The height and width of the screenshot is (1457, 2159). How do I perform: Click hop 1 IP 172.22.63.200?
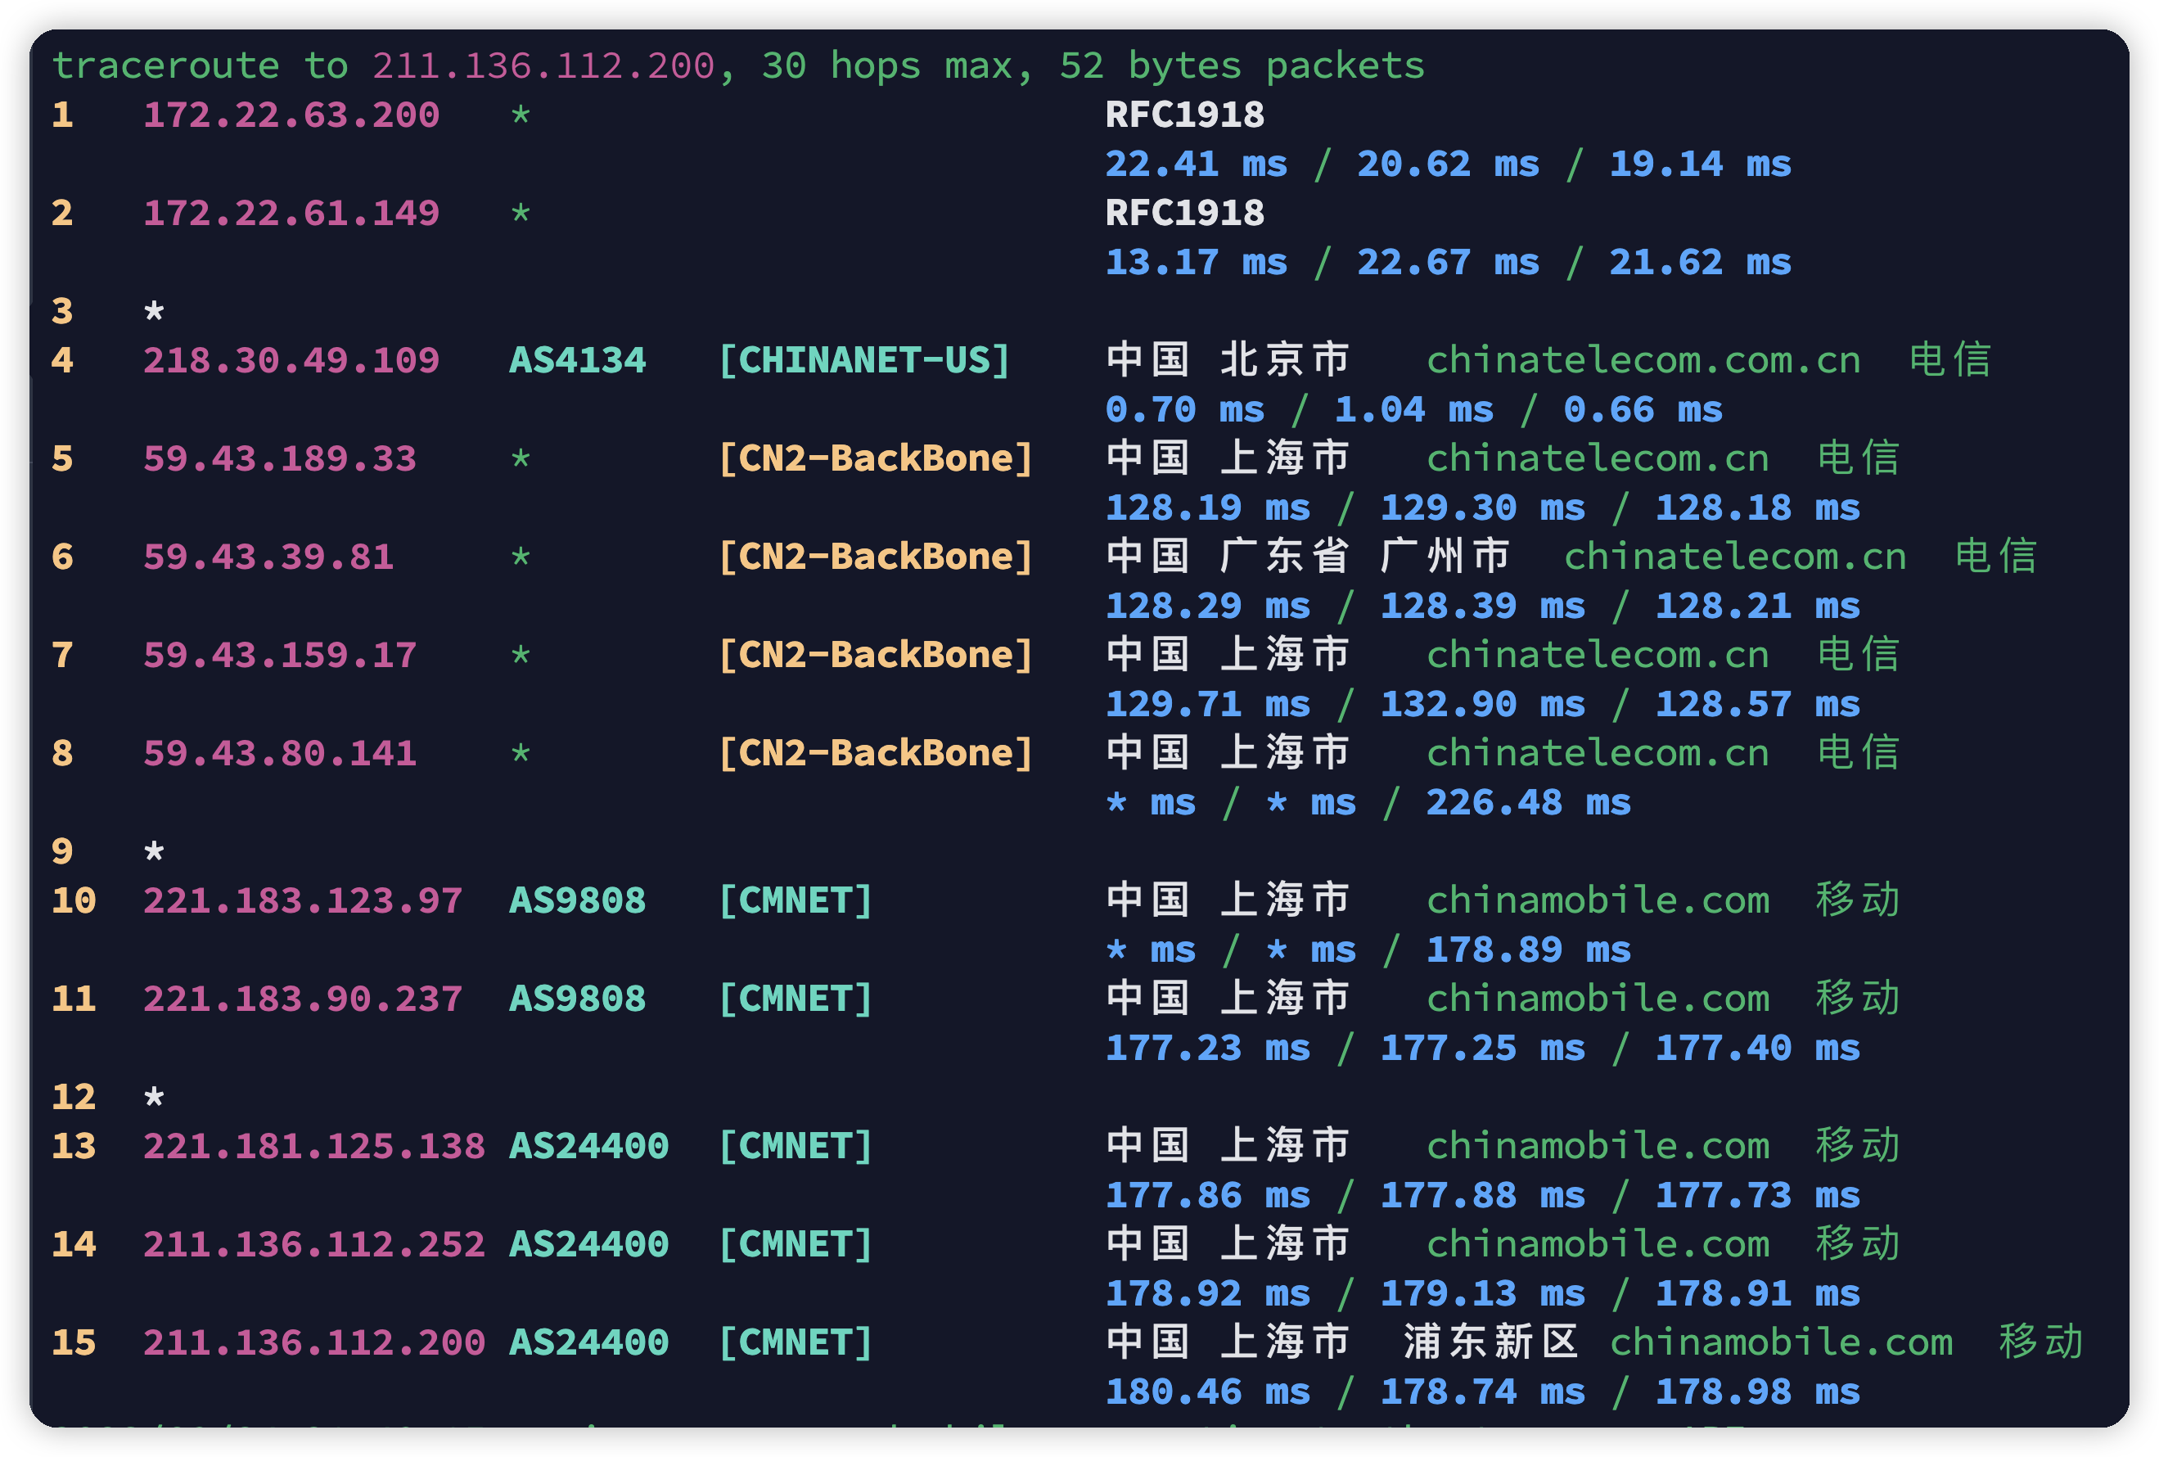(291, 115)
